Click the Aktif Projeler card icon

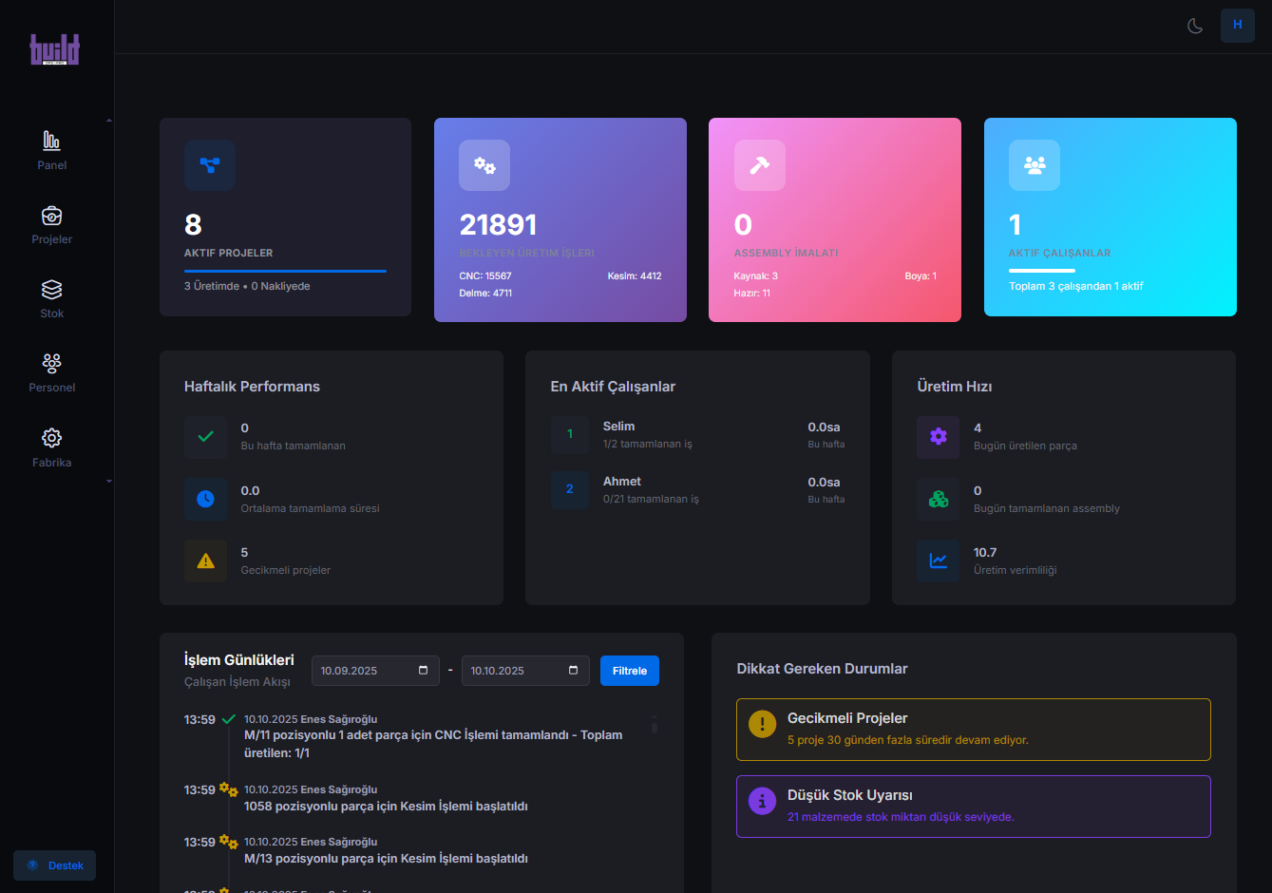tap(209, 165)
